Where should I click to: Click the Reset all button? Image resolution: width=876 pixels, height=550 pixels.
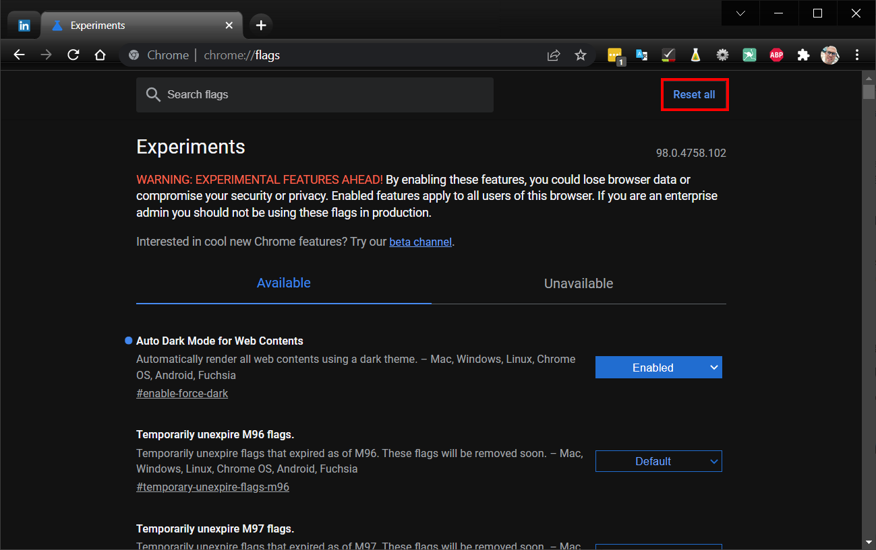tap(694, 95)
